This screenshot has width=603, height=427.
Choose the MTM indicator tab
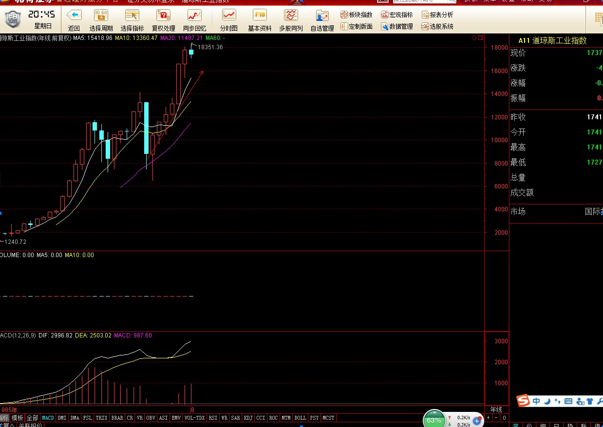point(286,418)
